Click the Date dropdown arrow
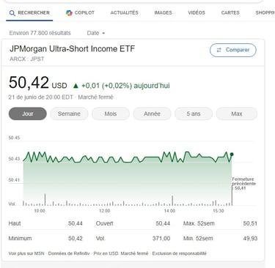275x268 pixels. click(103, 33)
